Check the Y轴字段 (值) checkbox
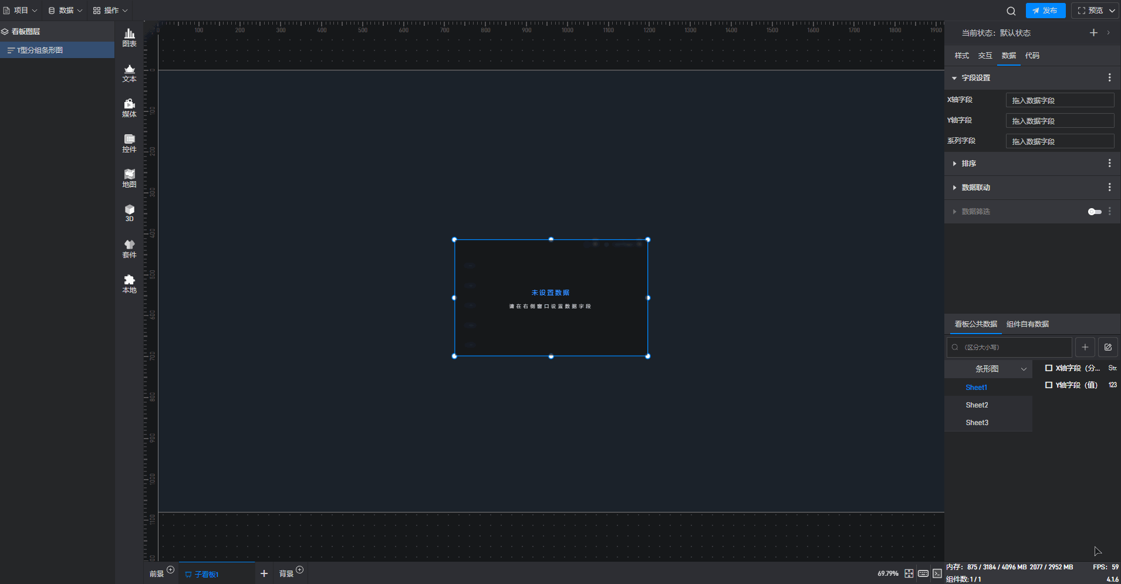The height and width of the screenshot is (584, 1121). click(x=1049, y=385)
